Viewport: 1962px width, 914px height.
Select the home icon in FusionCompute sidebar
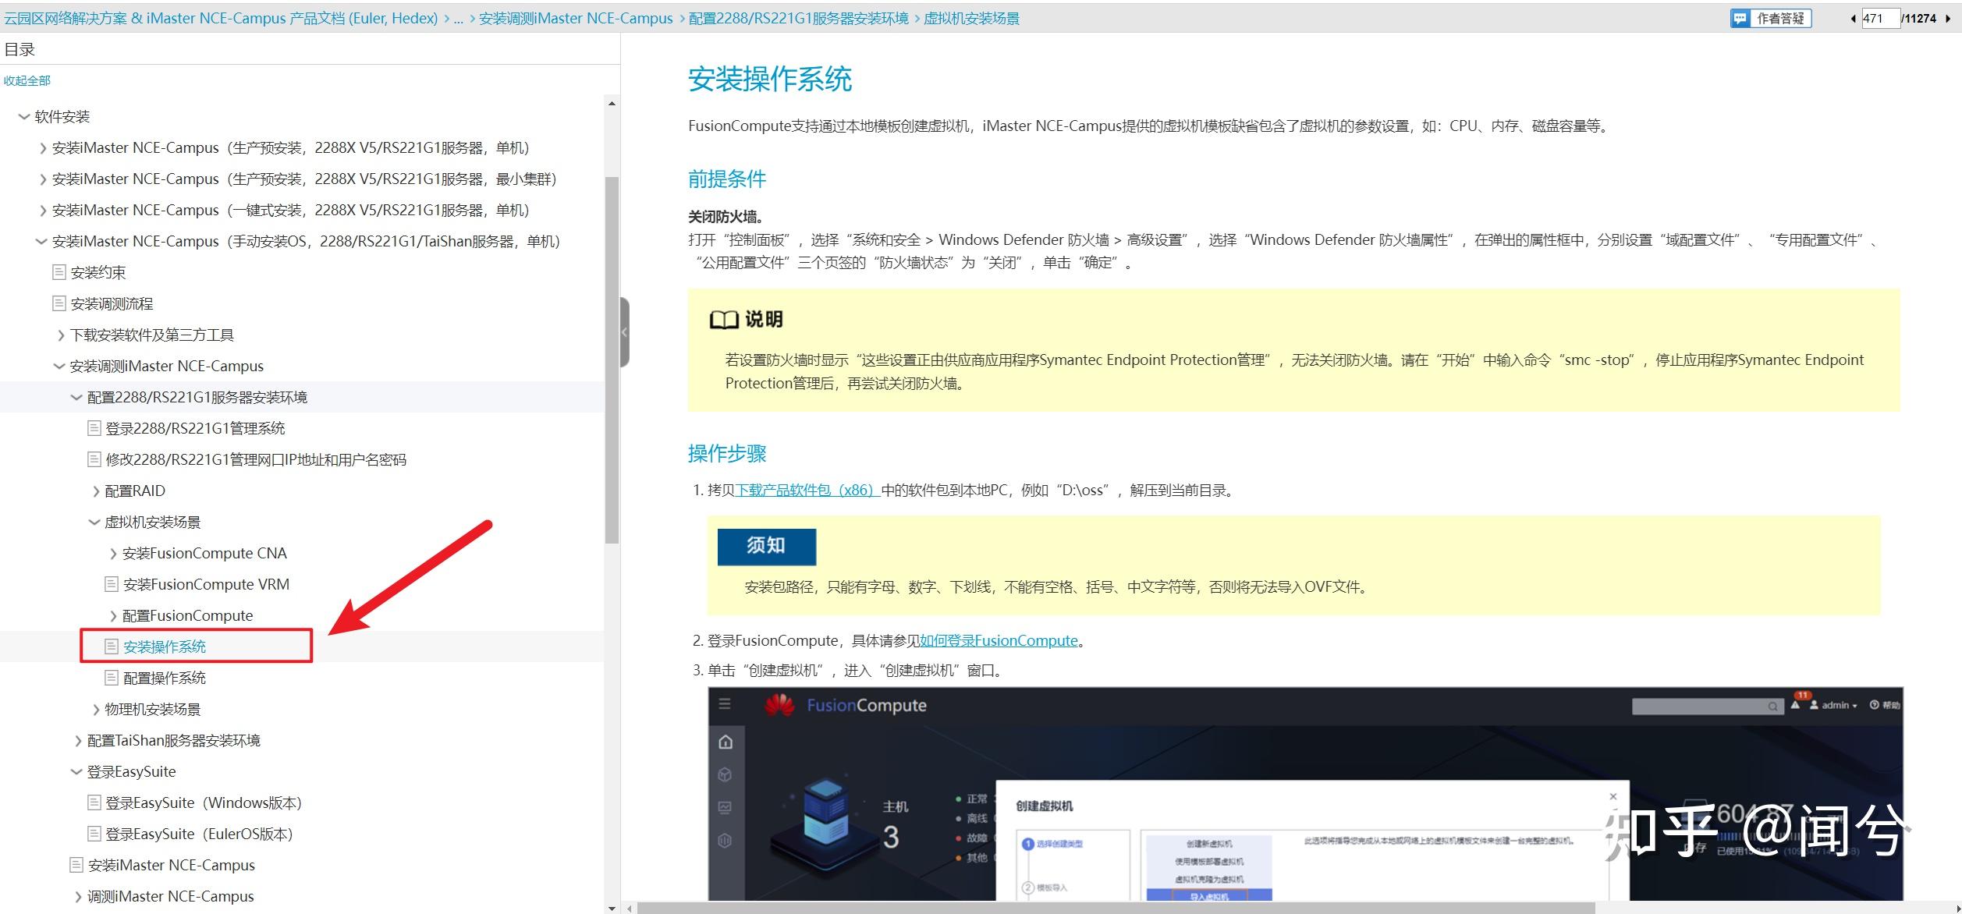pos(726,742)
